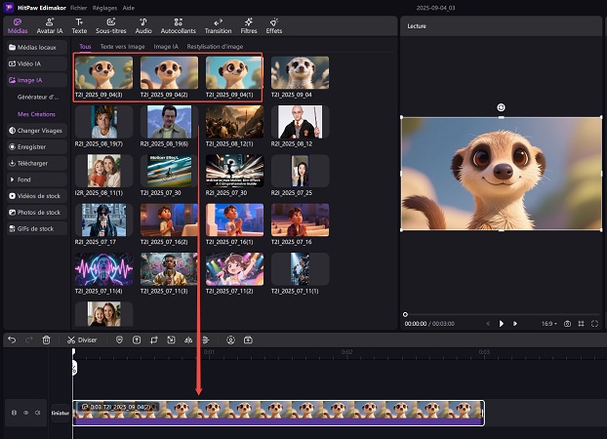Step to the next frame
Screen dimensions: 607x439
tap(515, 324)
